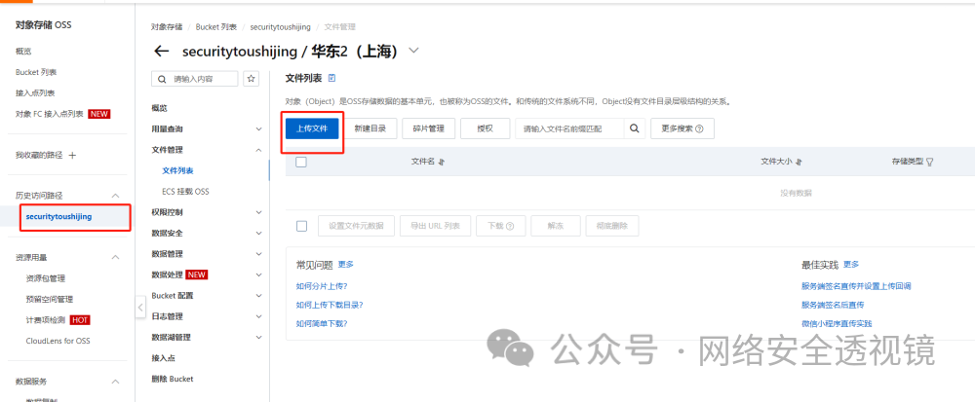
Task: Click 对象存储 breadcrumb
Action: 168,27
